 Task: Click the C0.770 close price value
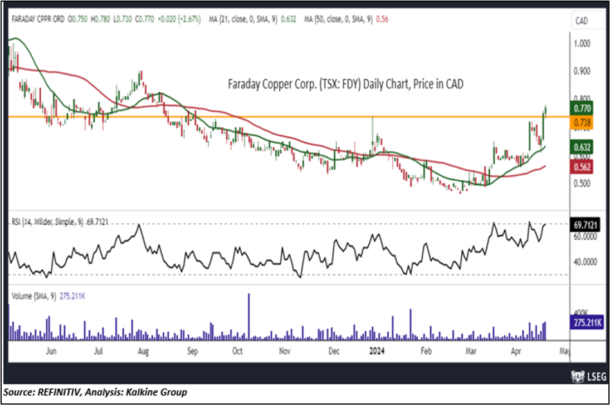145,19
